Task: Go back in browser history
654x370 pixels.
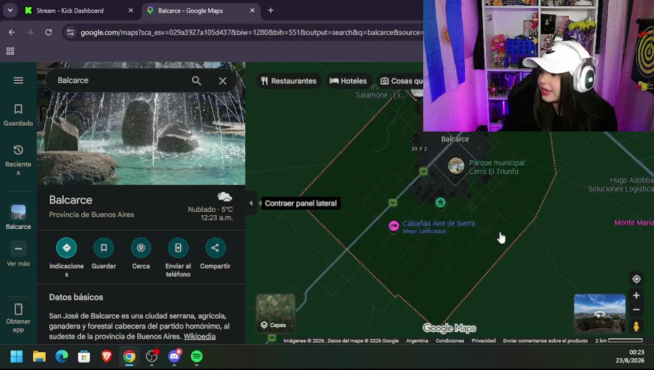Action: [x=12, y=32]
